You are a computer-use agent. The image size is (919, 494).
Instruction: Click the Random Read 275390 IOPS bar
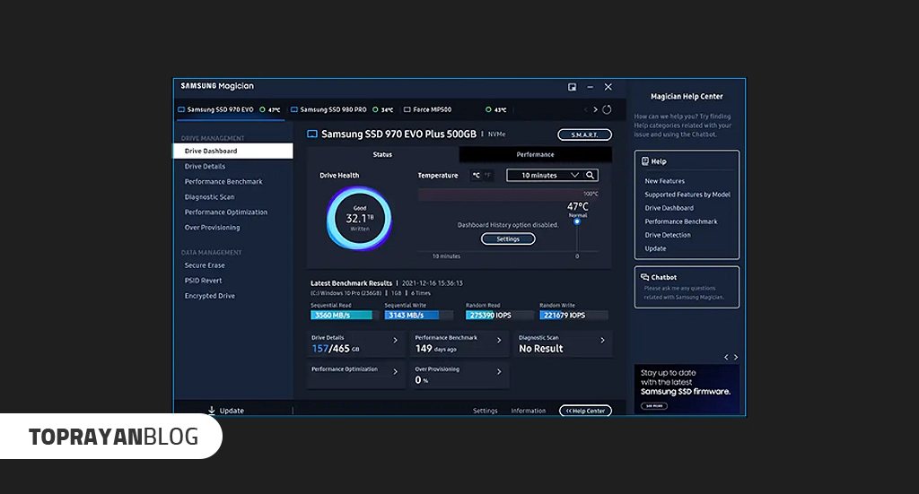(499, 315)
